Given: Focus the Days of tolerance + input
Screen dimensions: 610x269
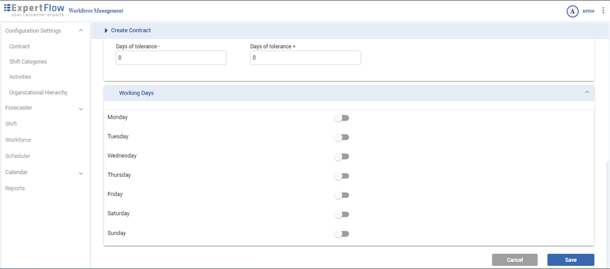Looking at the screenshot, I should 305,58.
